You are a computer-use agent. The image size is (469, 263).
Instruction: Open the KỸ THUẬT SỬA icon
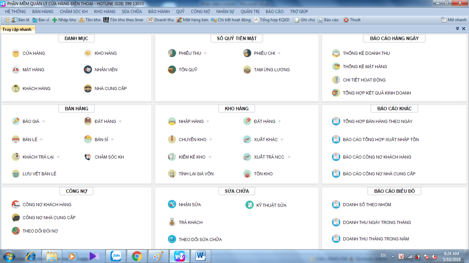(250, 205)
